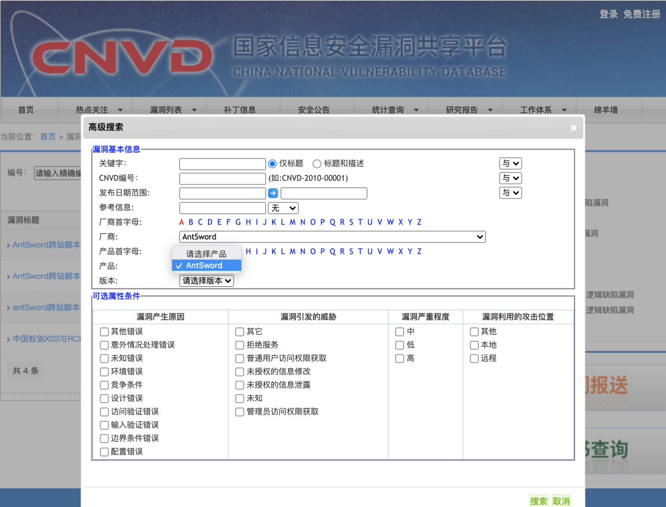Check the 普通用户访问权限获取 checkbox
The height and width of the screenshot is (507, 666).
[x=239, y=358]
